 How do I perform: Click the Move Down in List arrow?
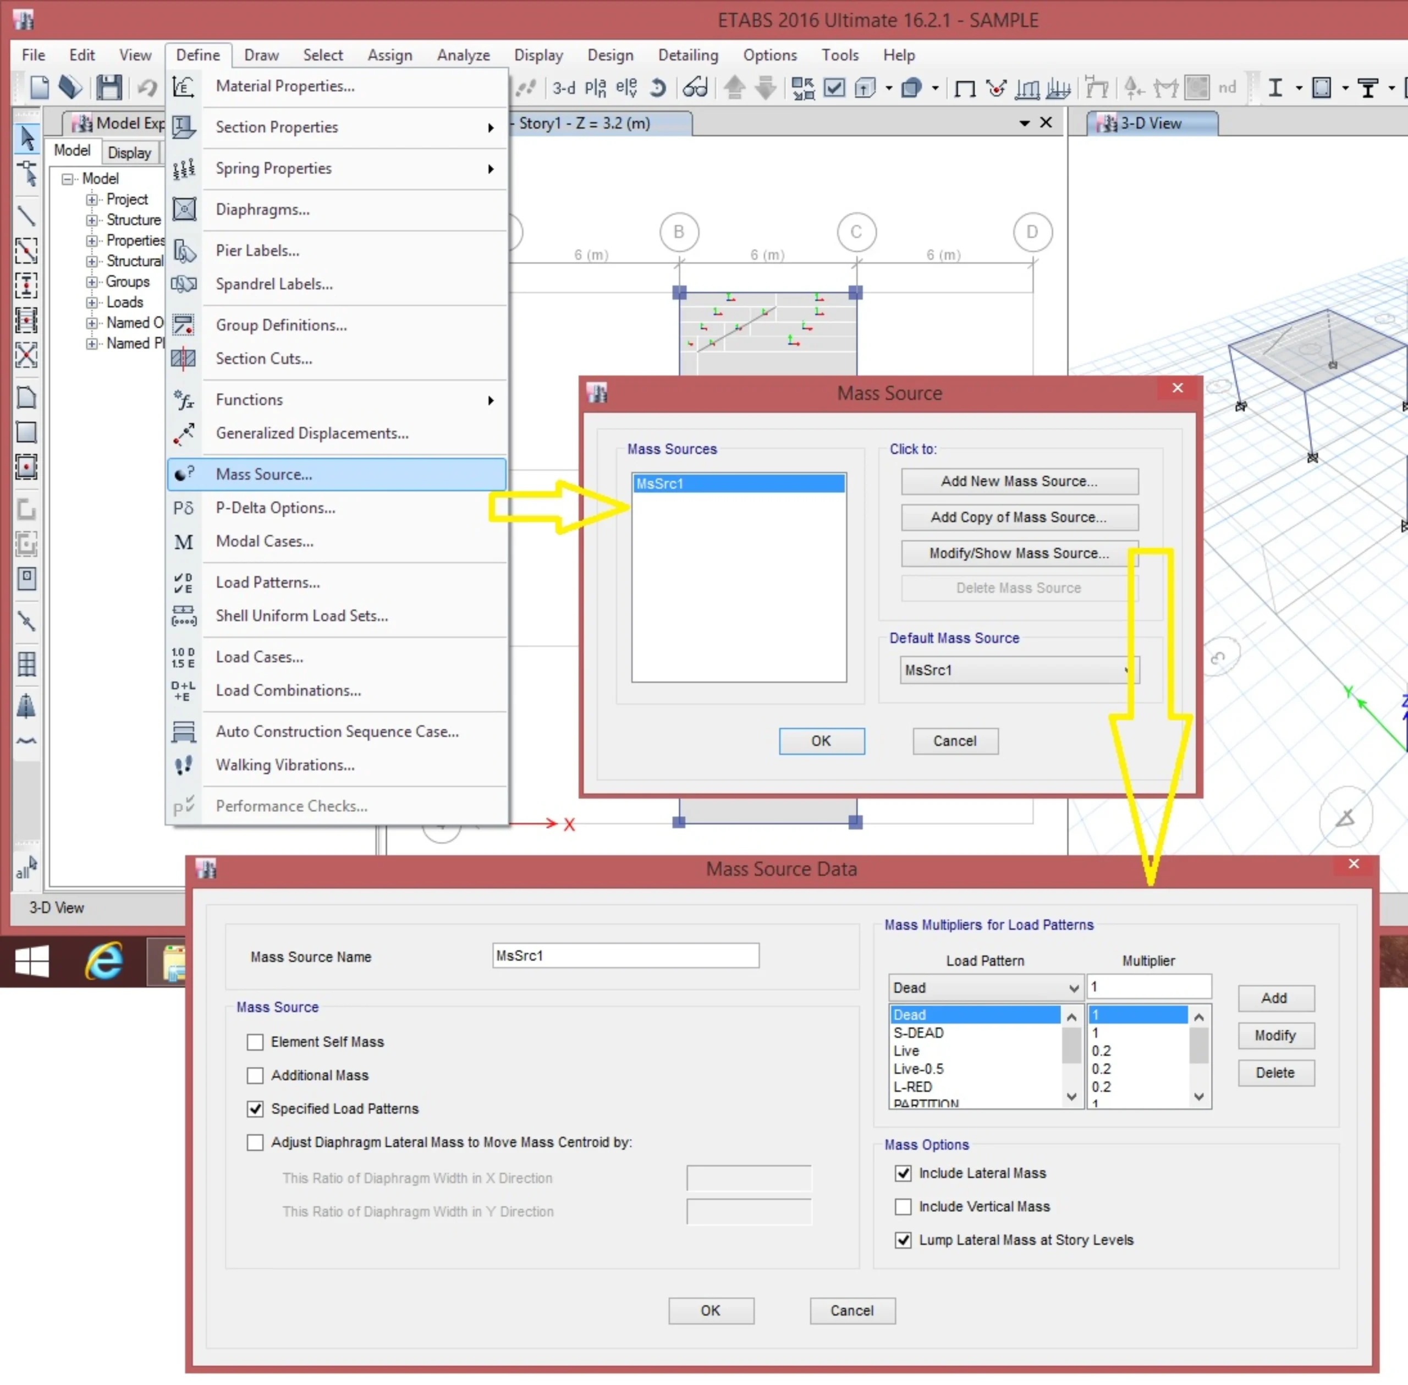coord(766,87)
